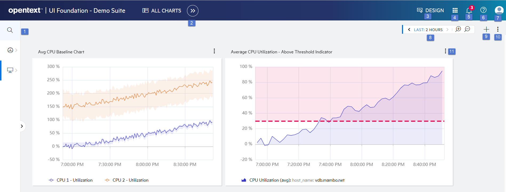Shift time range back with left chevron
This screenshot has width=506, height=192.
click(x=409, y=30)
